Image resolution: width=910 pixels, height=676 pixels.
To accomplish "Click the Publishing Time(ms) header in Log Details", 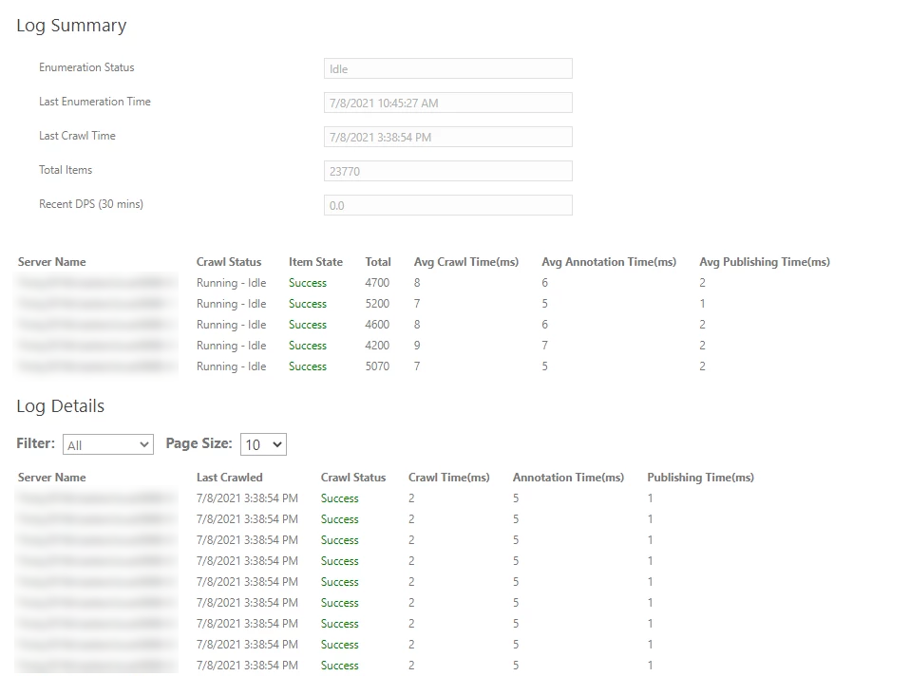I will coord(700,478).
